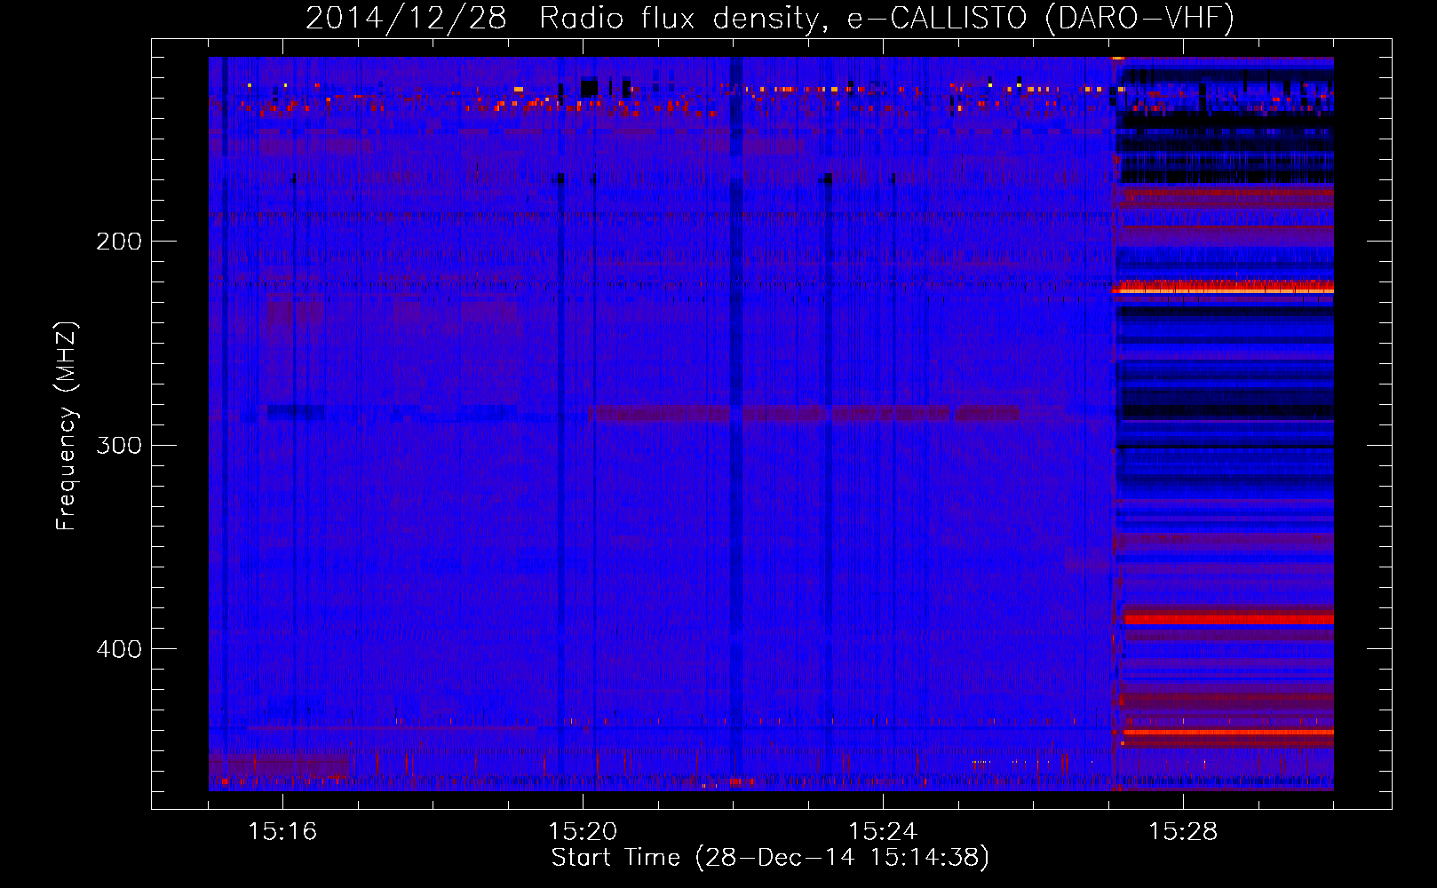Click the 200 frequency tick label

click(118, 242)
